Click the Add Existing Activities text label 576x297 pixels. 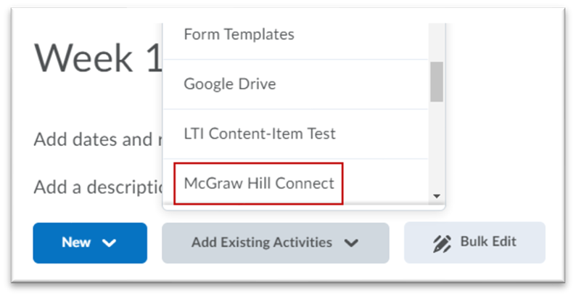(261, 243)
